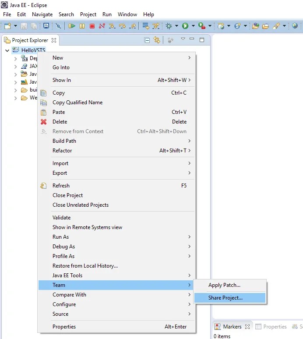Click Properties in the context menu
The width and height of the screenshot is (303, 339).
click(x=117, y=327)
